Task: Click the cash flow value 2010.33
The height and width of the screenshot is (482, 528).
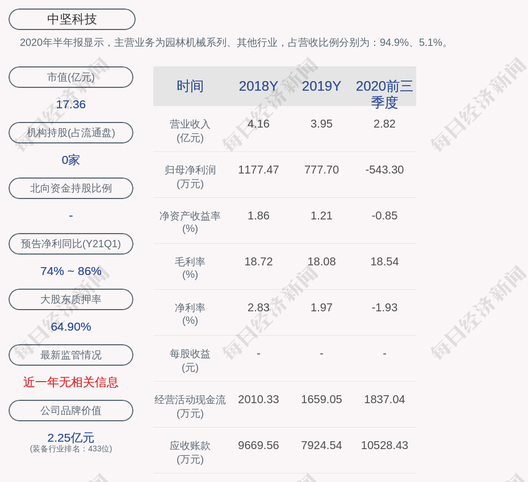Action: pos(258,399)
